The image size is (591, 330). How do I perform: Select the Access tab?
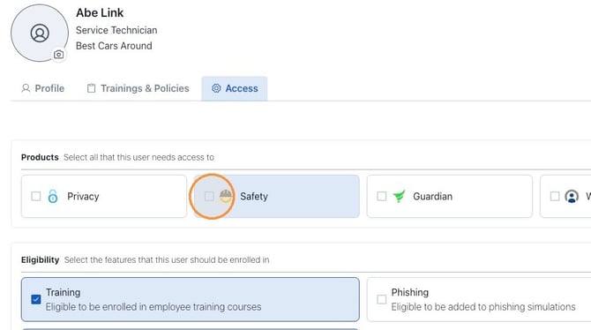[235, 88]
